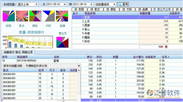The height and width of the screenshot is (102, 183).
Task: Open the 类别 pie chart thumbnail
Action: point(9,16)
